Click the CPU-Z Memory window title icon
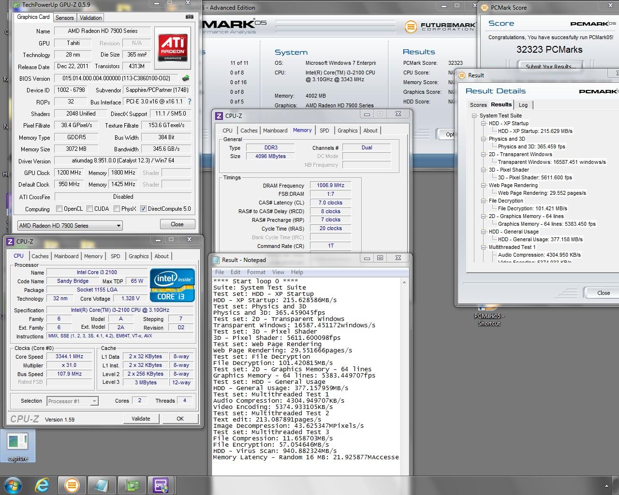The width and height of the screenshot is (619, 495). (x=219, y=116)
